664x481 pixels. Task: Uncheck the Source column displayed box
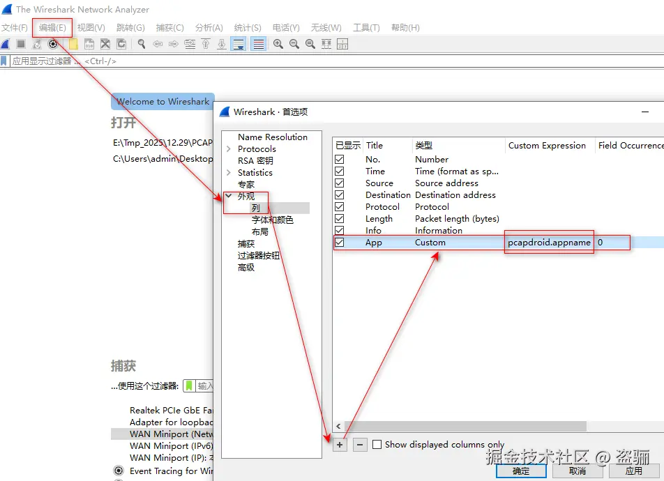[339, 183]
